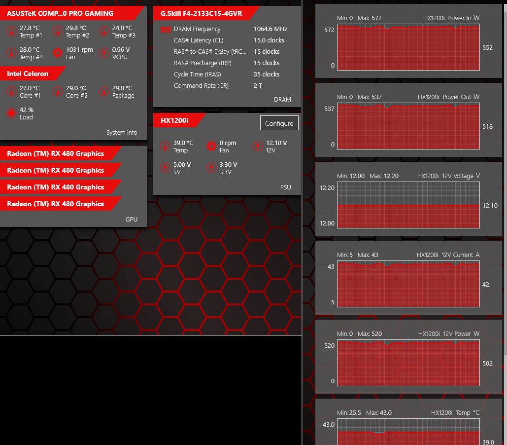507x445 pixels.
Task: Click the 42 % Load reading
Action: point(27,110)
